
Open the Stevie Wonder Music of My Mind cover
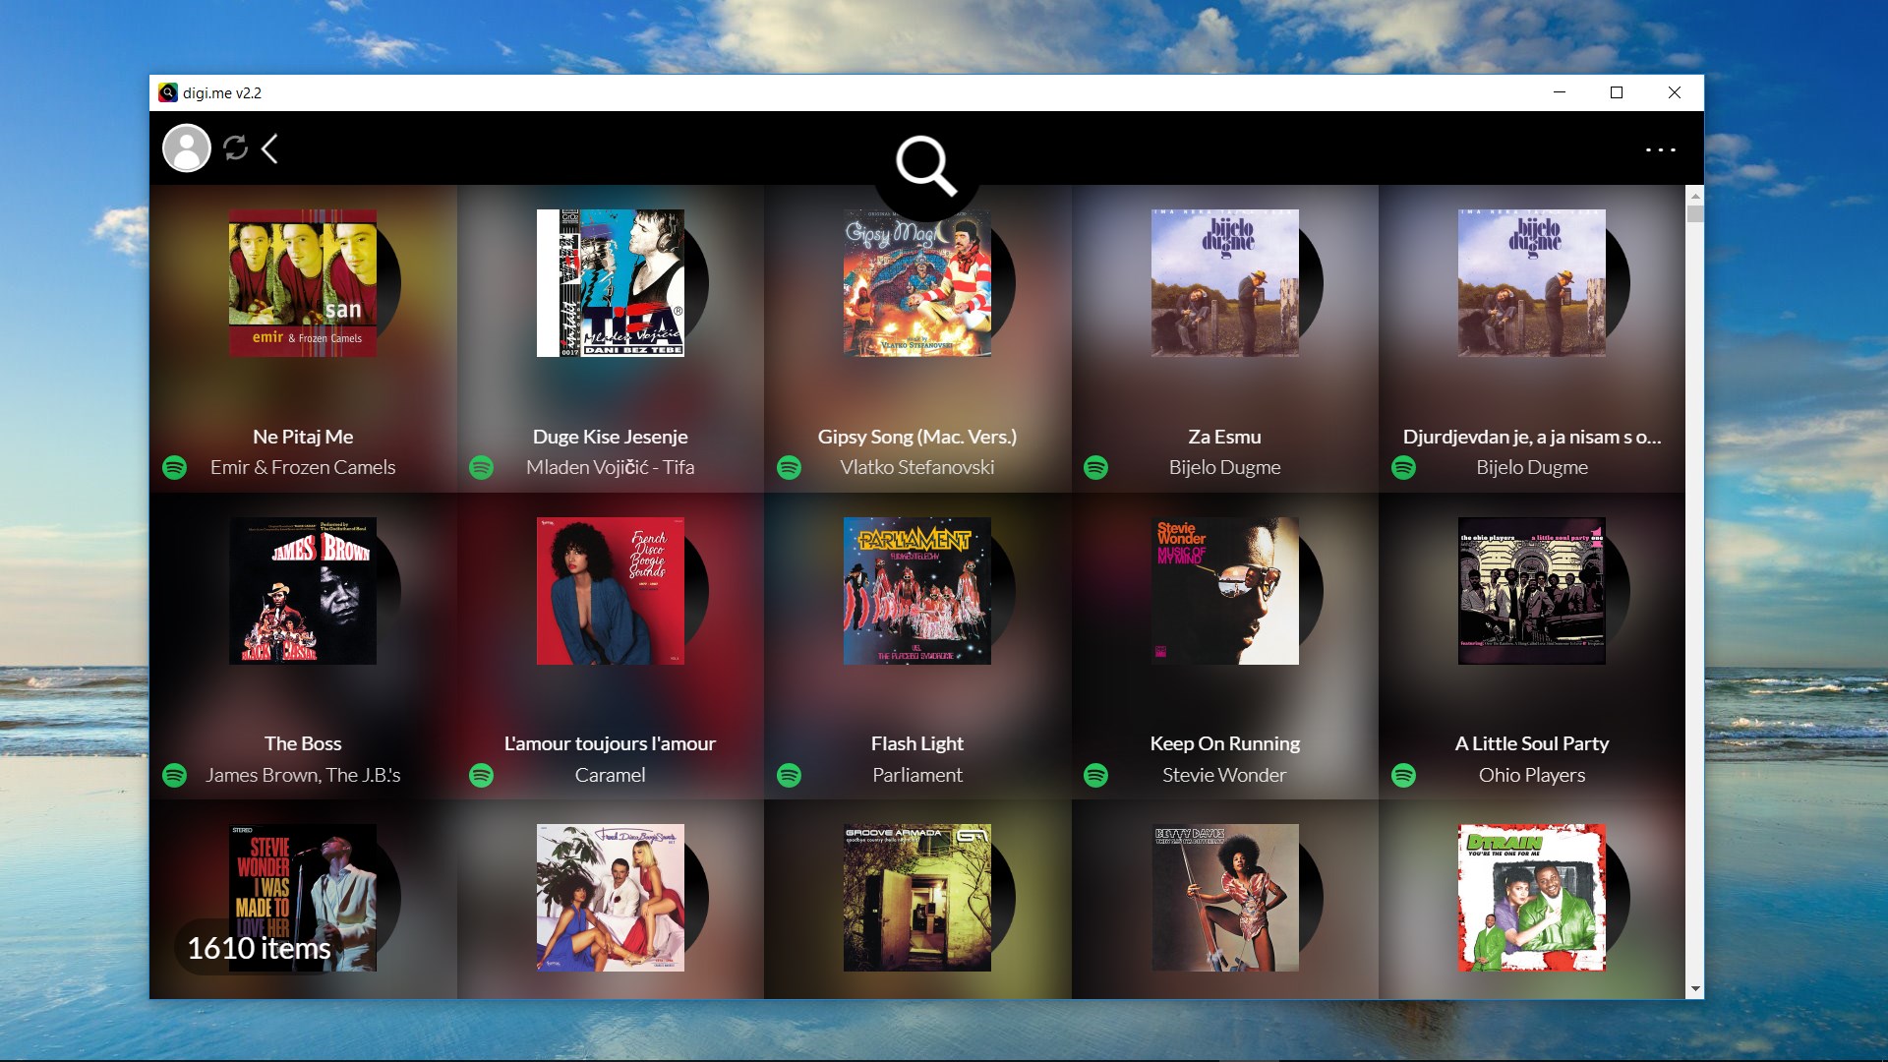point(1225,591)
